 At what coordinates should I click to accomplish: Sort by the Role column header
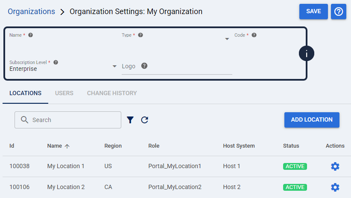coord(154,146)
